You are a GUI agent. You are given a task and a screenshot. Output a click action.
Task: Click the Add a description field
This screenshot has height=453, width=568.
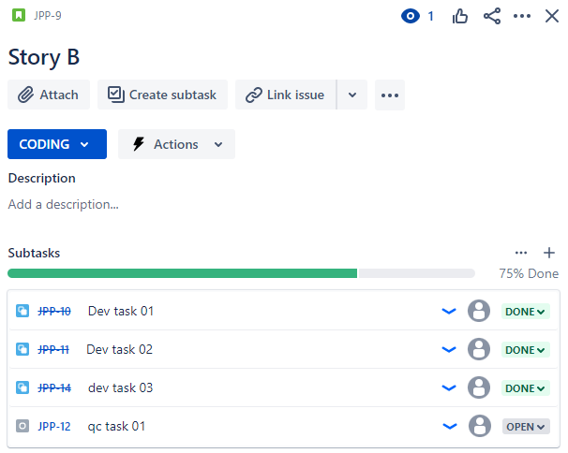click(x=64, y=204)
